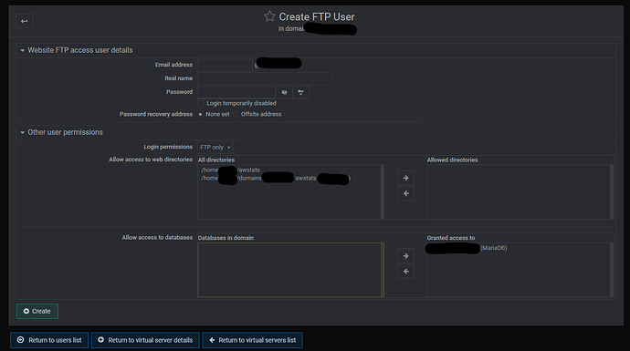Click into the Real name input field

click(265, 78)
